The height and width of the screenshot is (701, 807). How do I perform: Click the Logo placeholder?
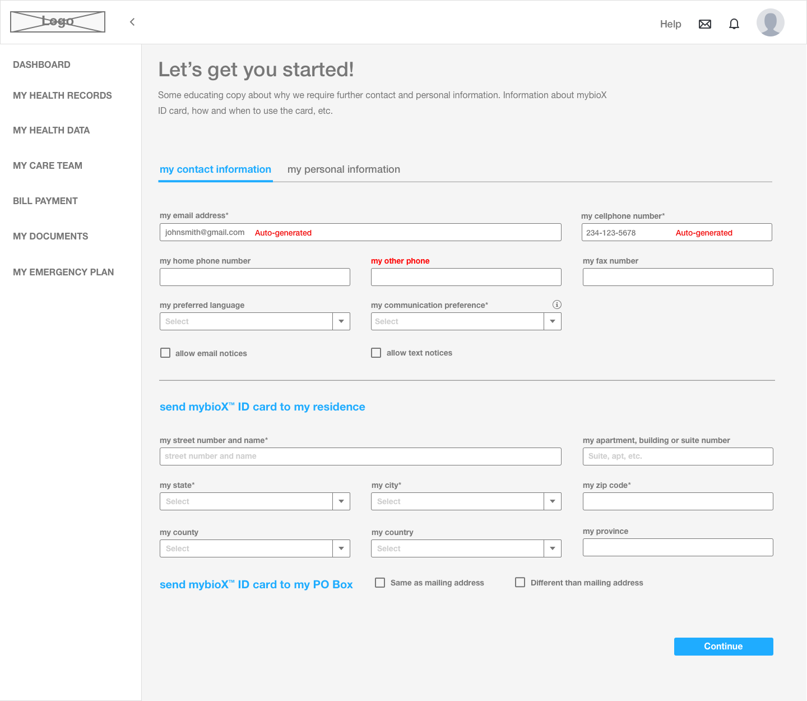(x=57, y=21)
